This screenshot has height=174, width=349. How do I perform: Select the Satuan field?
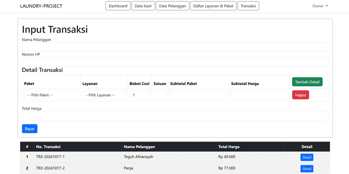tap(160, 95)
